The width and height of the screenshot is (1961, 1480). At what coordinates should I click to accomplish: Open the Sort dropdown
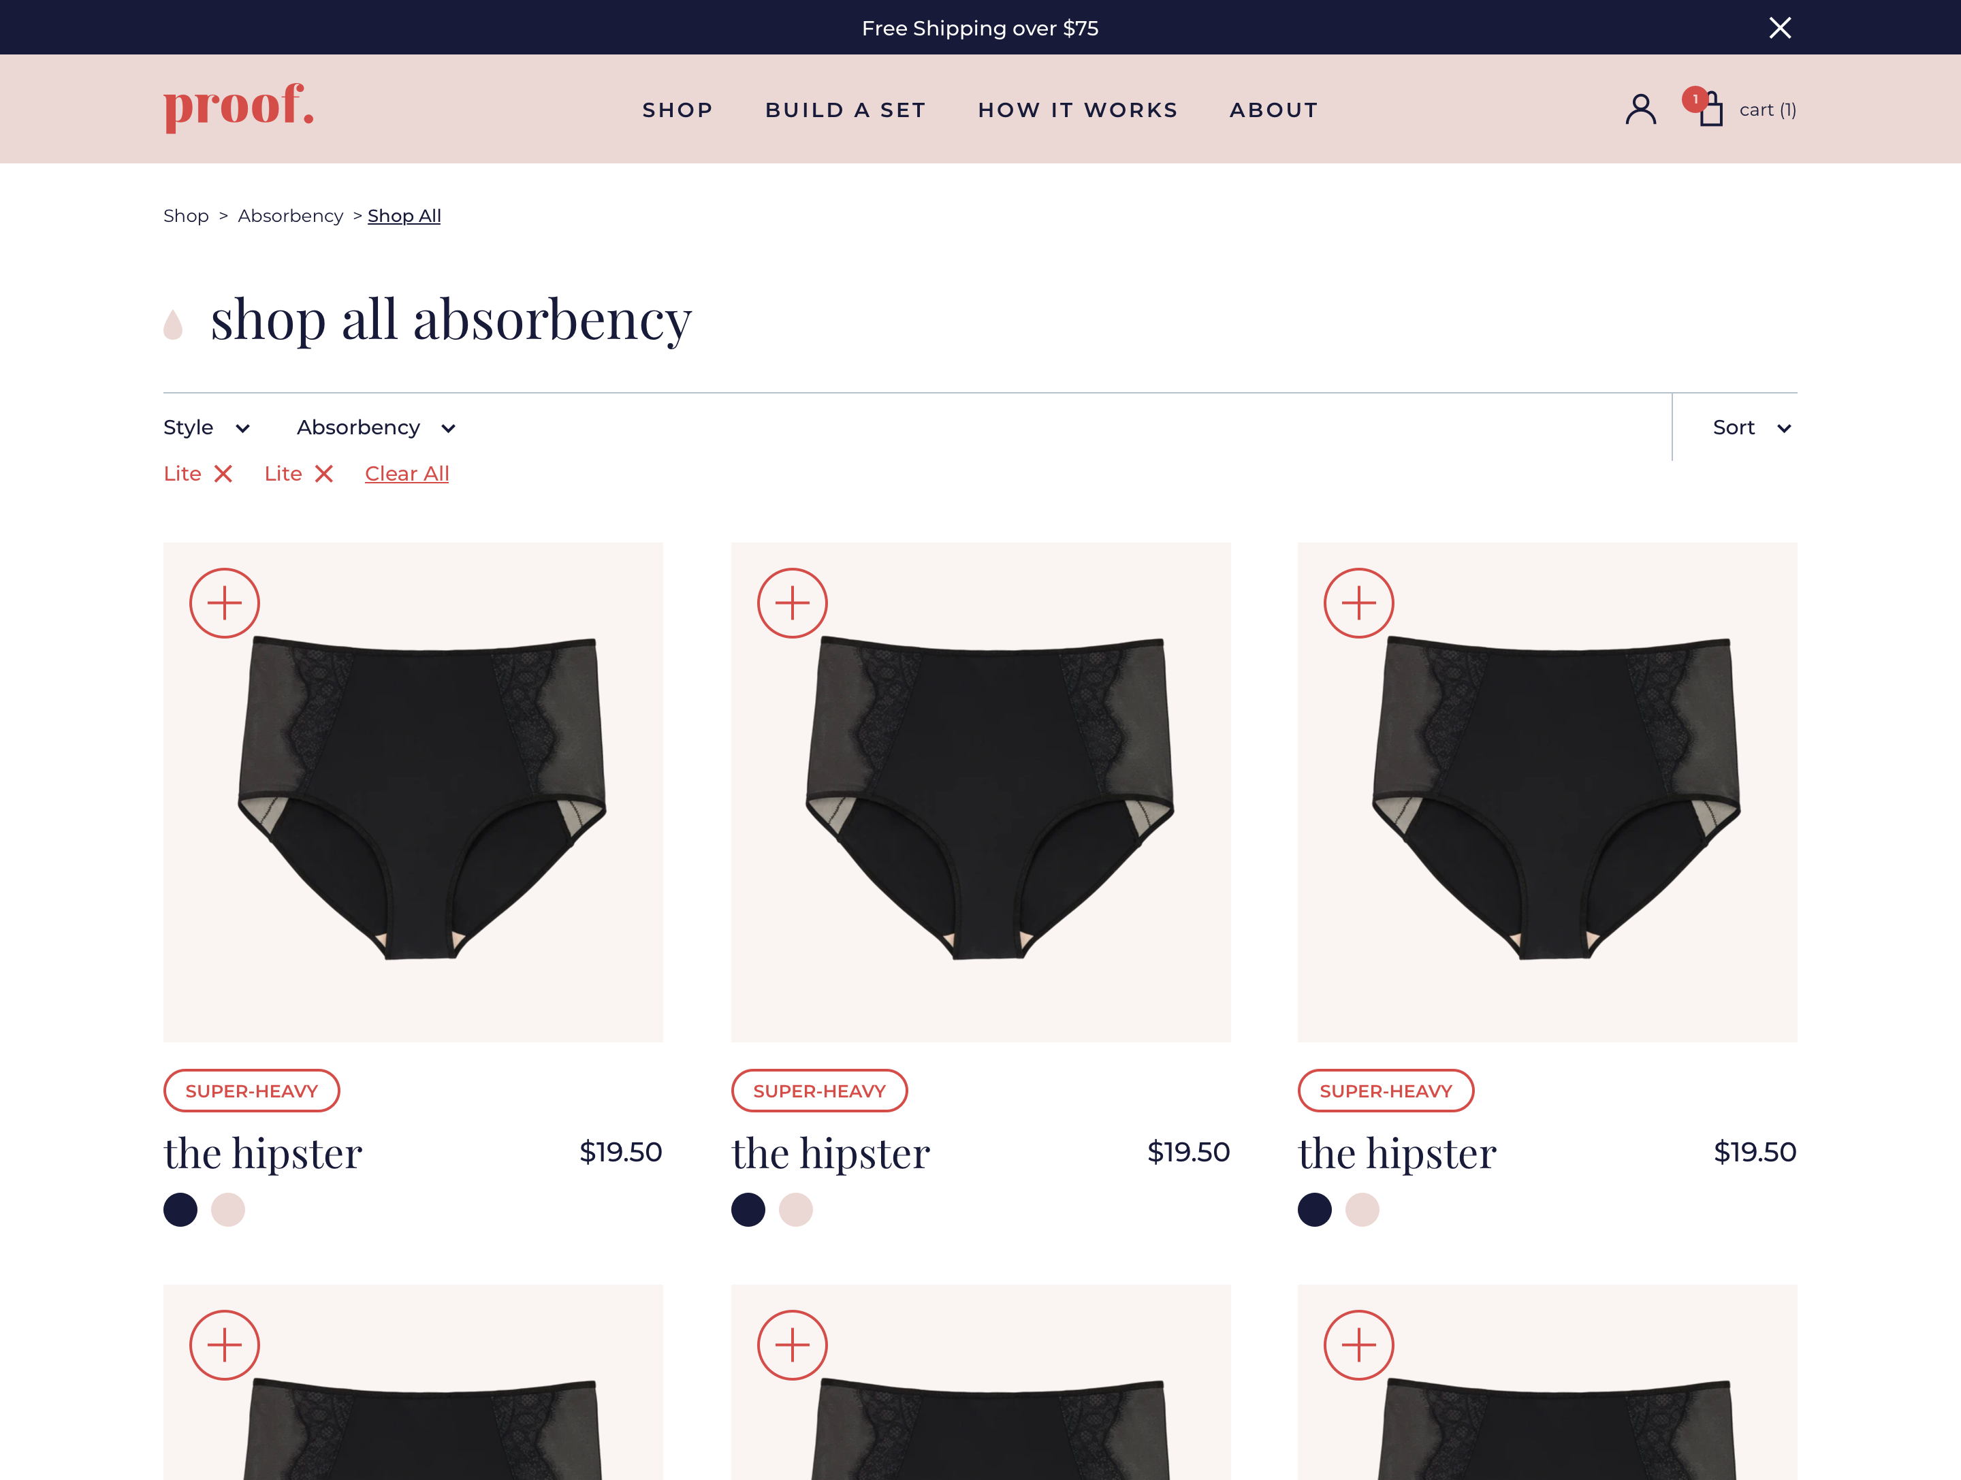point(1753,427)
